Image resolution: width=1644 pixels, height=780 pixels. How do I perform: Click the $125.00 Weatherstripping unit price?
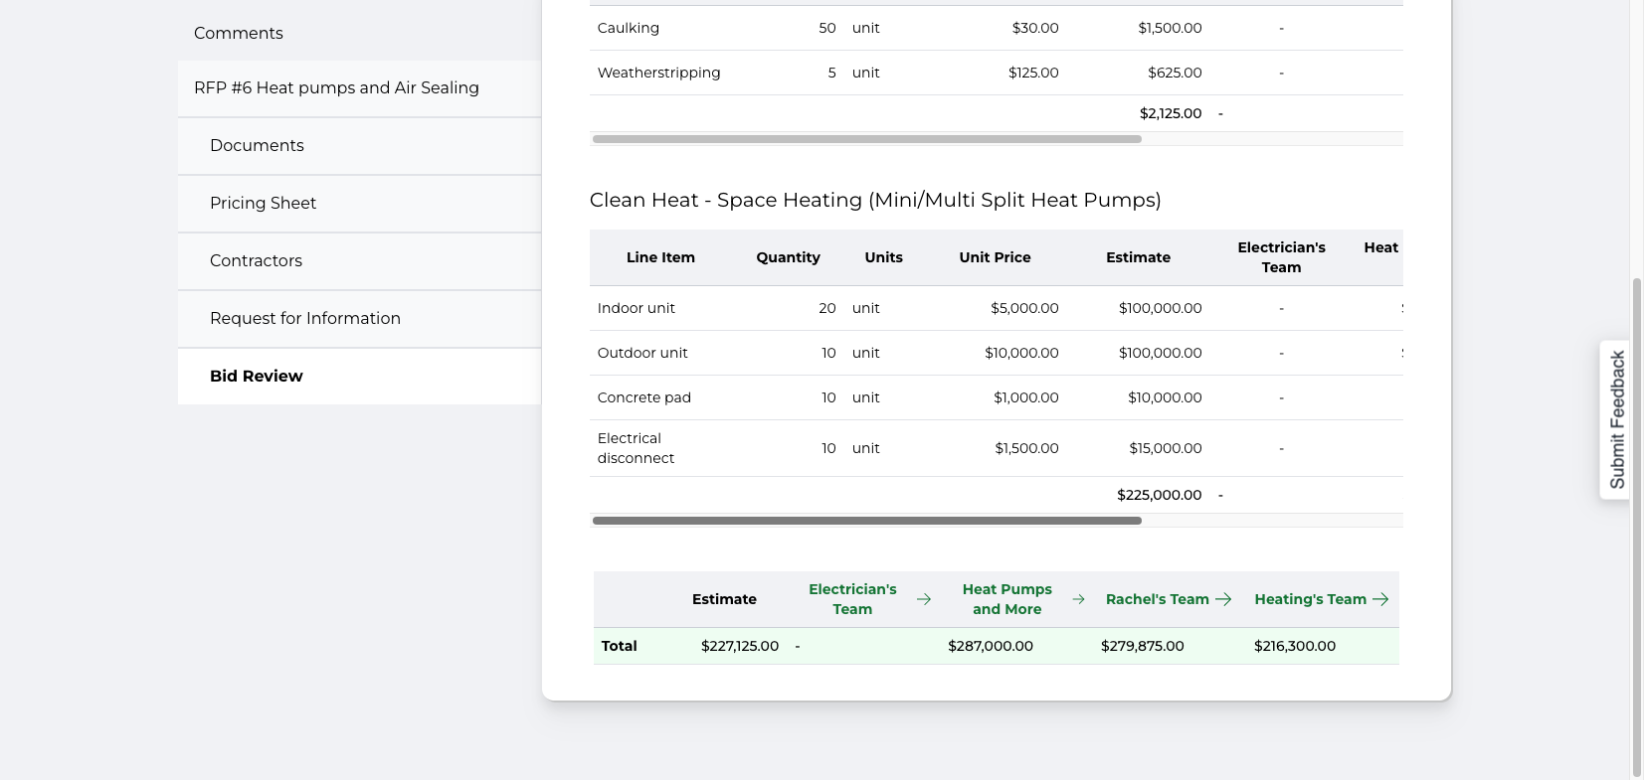1033,73
